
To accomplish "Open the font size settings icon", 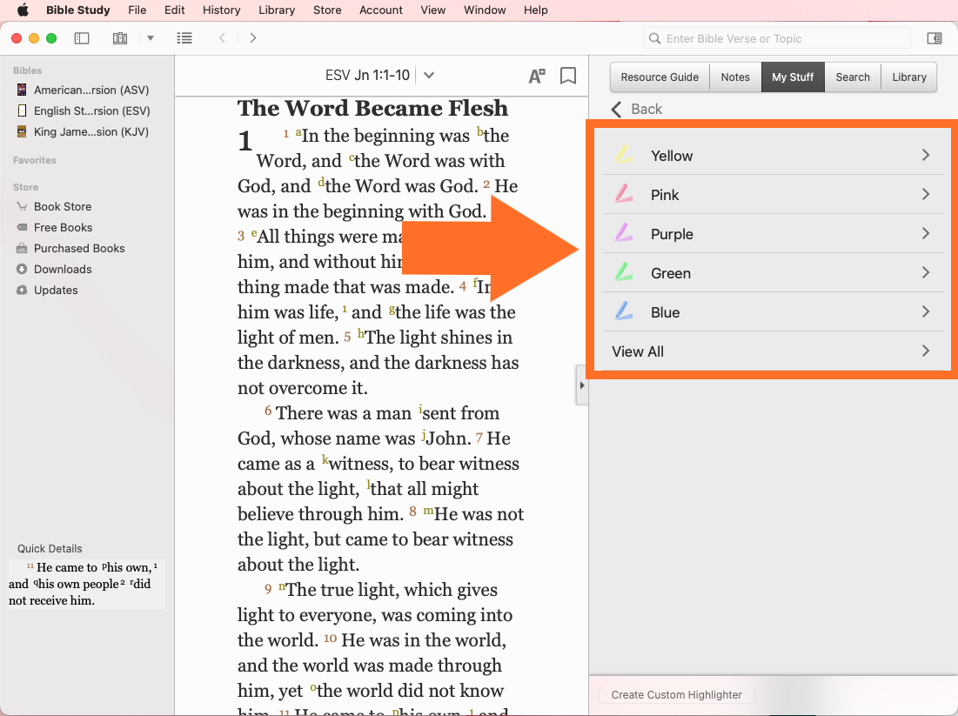I will tap(537, 76).
